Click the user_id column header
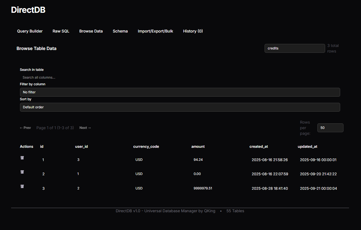The image size is (361, 230). (x=81, y=146)
